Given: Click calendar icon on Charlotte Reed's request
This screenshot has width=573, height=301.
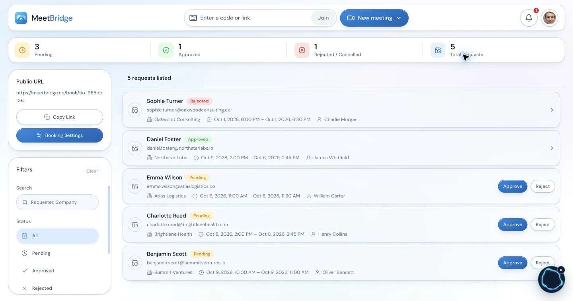Looking at the screenshot, I should (135, 225).
